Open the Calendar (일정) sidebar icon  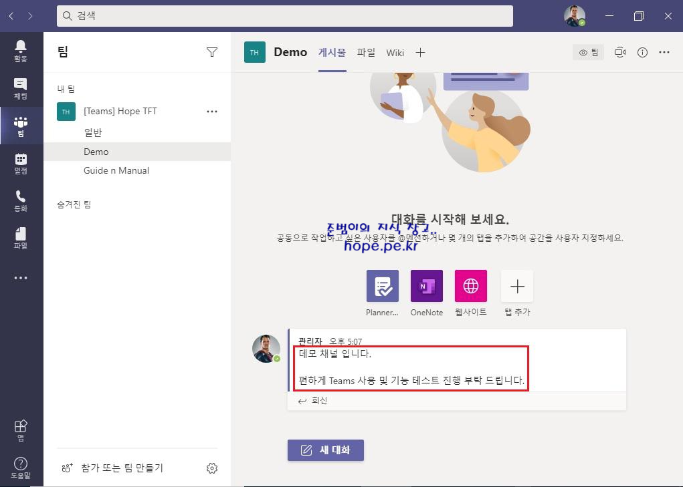point(21,164)
